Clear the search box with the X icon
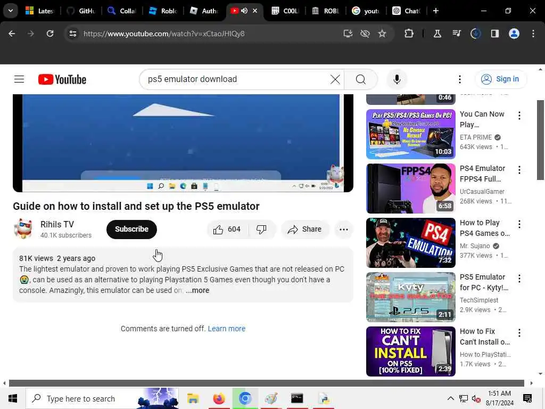Image resolution: width=545 pixels, height=409 pixels. (x=335, y=79)
